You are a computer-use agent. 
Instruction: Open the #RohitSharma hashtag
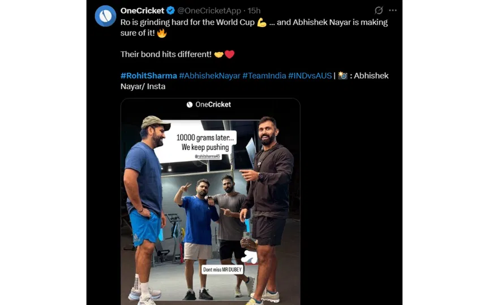(148, 76)
